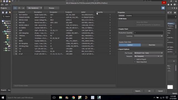Click the network icon in the system tray
The image size is (178, 100).
pyautogui.click(x=161, y=97)
